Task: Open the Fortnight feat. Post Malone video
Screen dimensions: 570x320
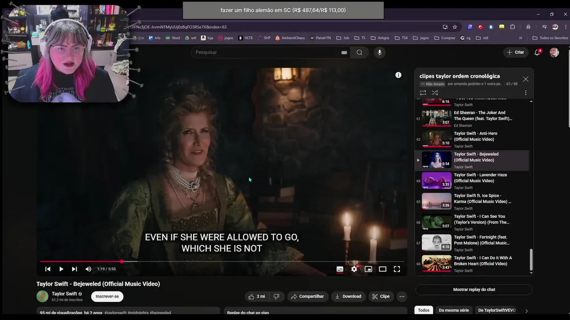Action: coord(472,243)
